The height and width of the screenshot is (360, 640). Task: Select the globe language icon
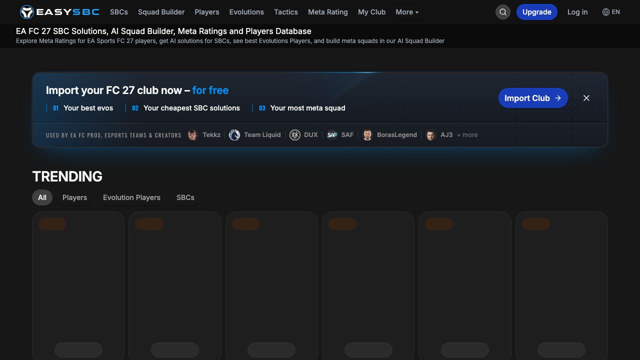pos(605,12)
